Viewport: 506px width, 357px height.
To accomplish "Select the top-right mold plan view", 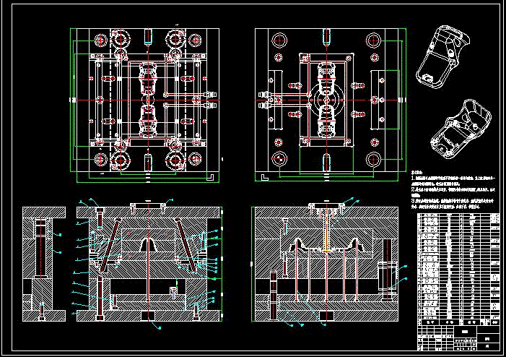I will coord(331,105).
